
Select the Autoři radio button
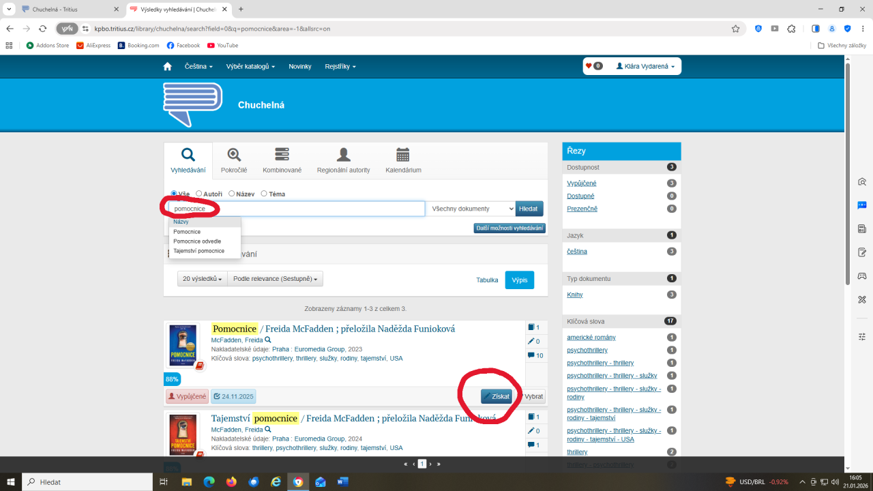(199, 194)
